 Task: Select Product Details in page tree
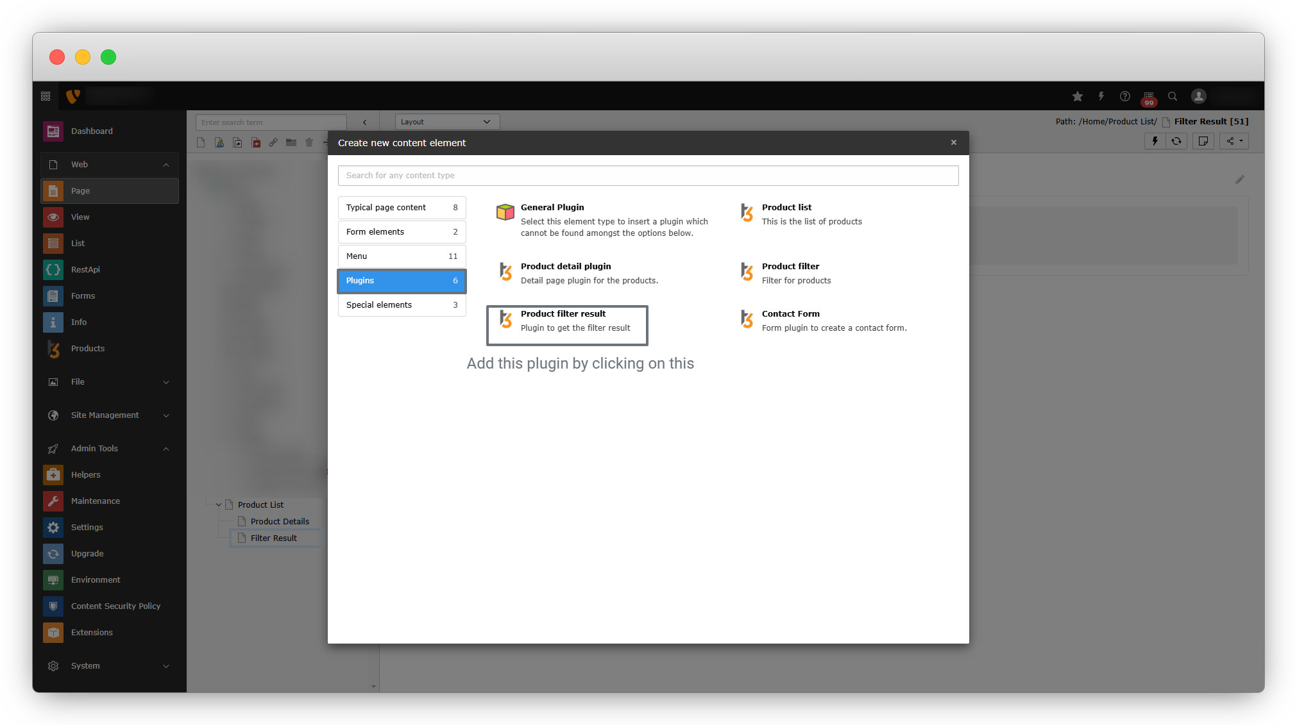280,521
